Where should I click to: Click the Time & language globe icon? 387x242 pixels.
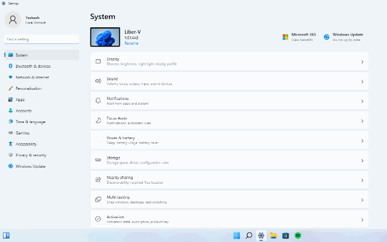10,121
